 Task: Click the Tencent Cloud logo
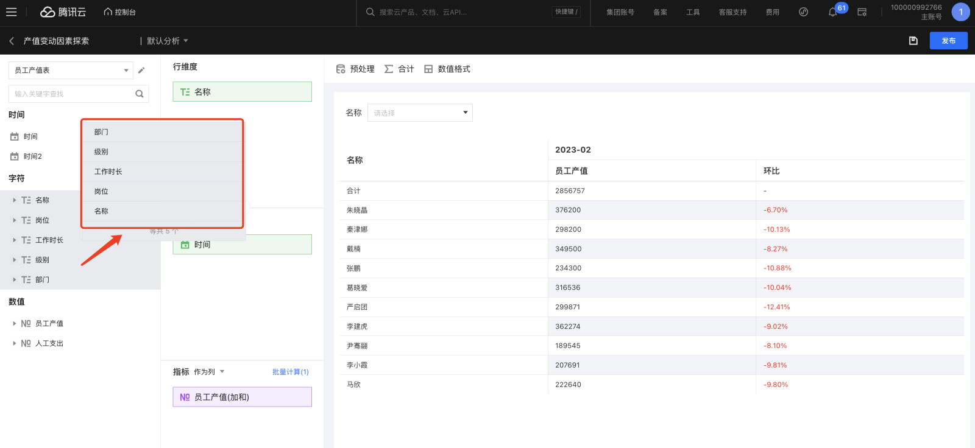click(x=63, y=12)
